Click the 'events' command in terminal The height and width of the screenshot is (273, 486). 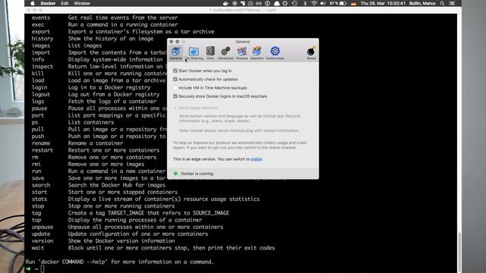[x=41, y=17]
